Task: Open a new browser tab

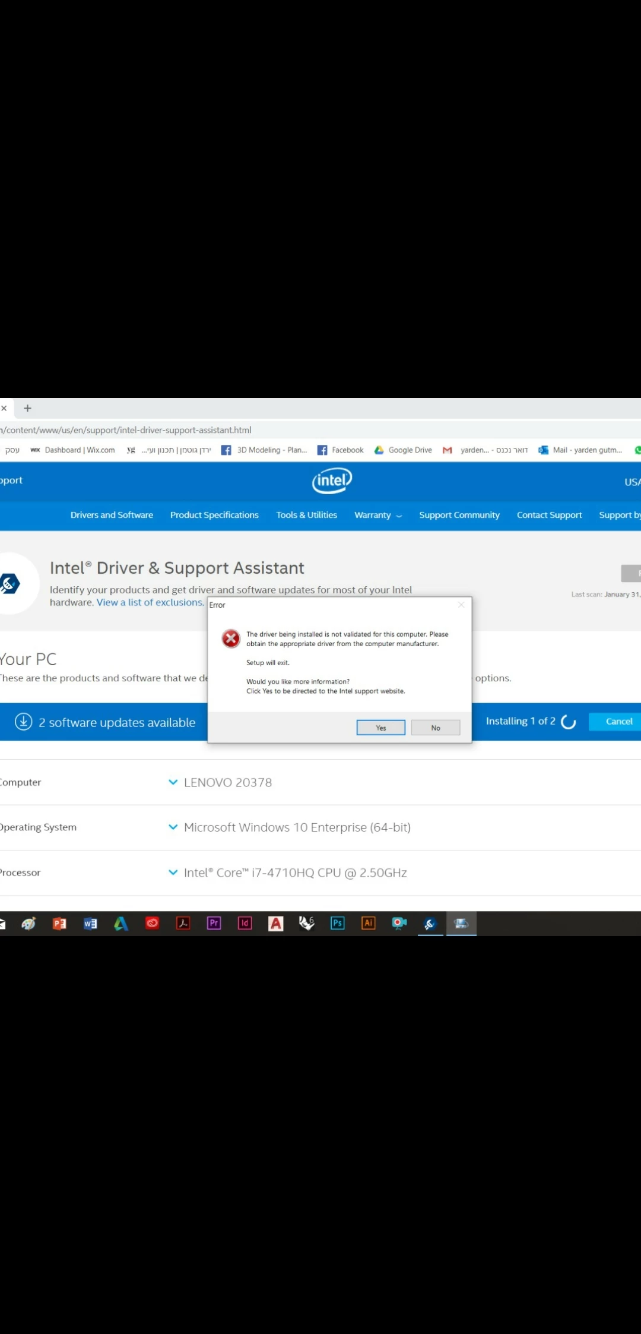Action: point(27,409)
